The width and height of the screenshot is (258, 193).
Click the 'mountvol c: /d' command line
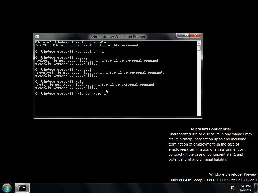click(x=69, y=52)
